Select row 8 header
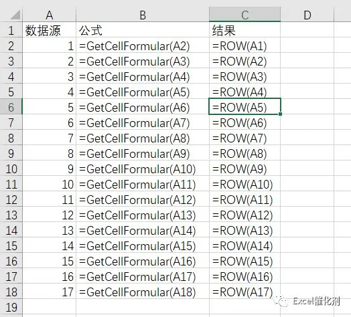Screen dimensions: 351x317 pyautogui.click(x=11, y=138)
